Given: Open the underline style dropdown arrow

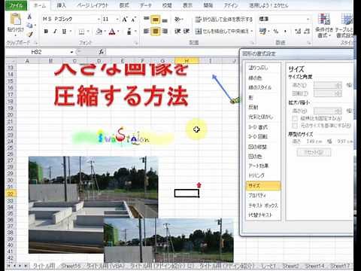Looking at the screenshot, I should pos(71,32).
